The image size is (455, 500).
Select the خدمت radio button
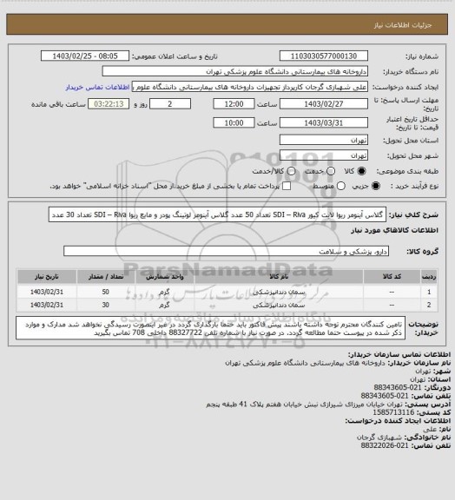click(x=331, y=171)
